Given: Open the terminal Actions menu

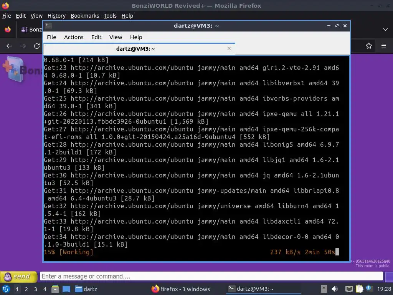Looking at the screenshot, I should coord(74,37).
